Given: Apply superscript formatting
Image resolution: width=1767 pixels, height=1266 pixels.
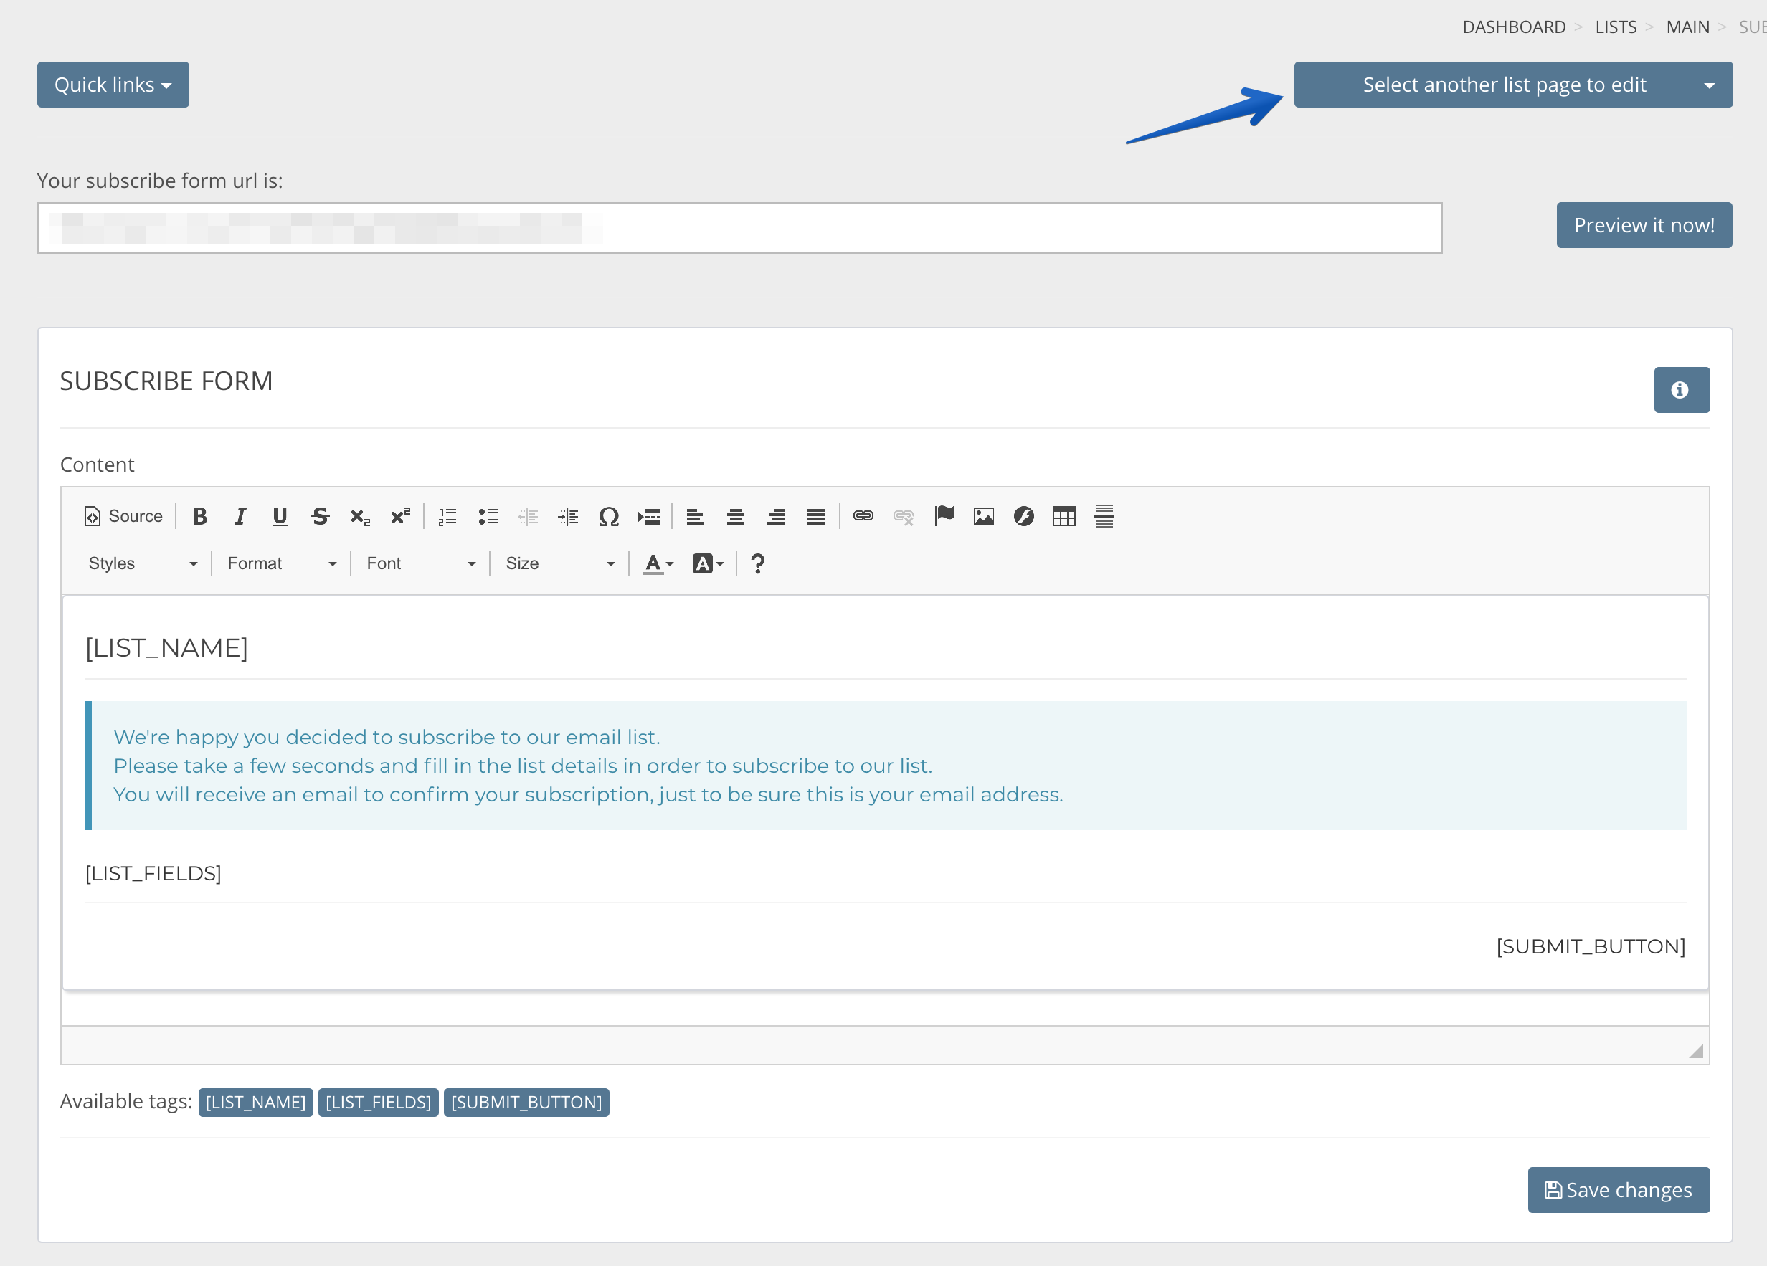Looking at the screenshot, I should point(399,515).
